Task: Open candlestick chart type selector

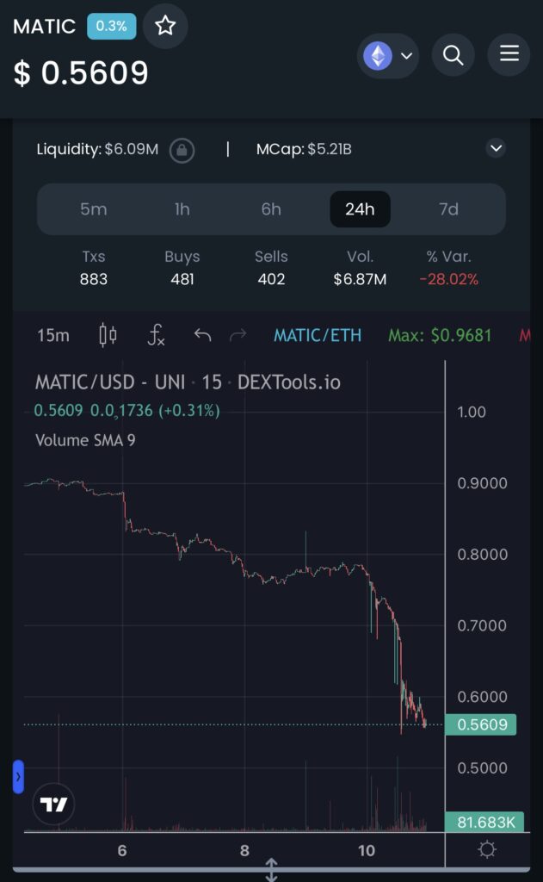Action: click(x=108, y=335)
